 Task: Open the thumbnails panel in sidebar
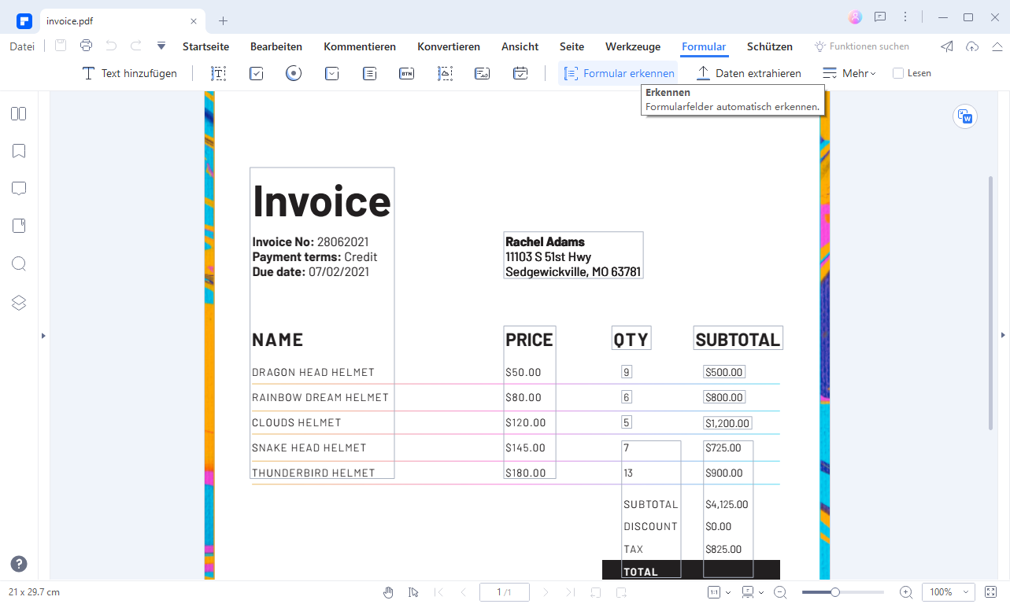click(x=19, y=114)
